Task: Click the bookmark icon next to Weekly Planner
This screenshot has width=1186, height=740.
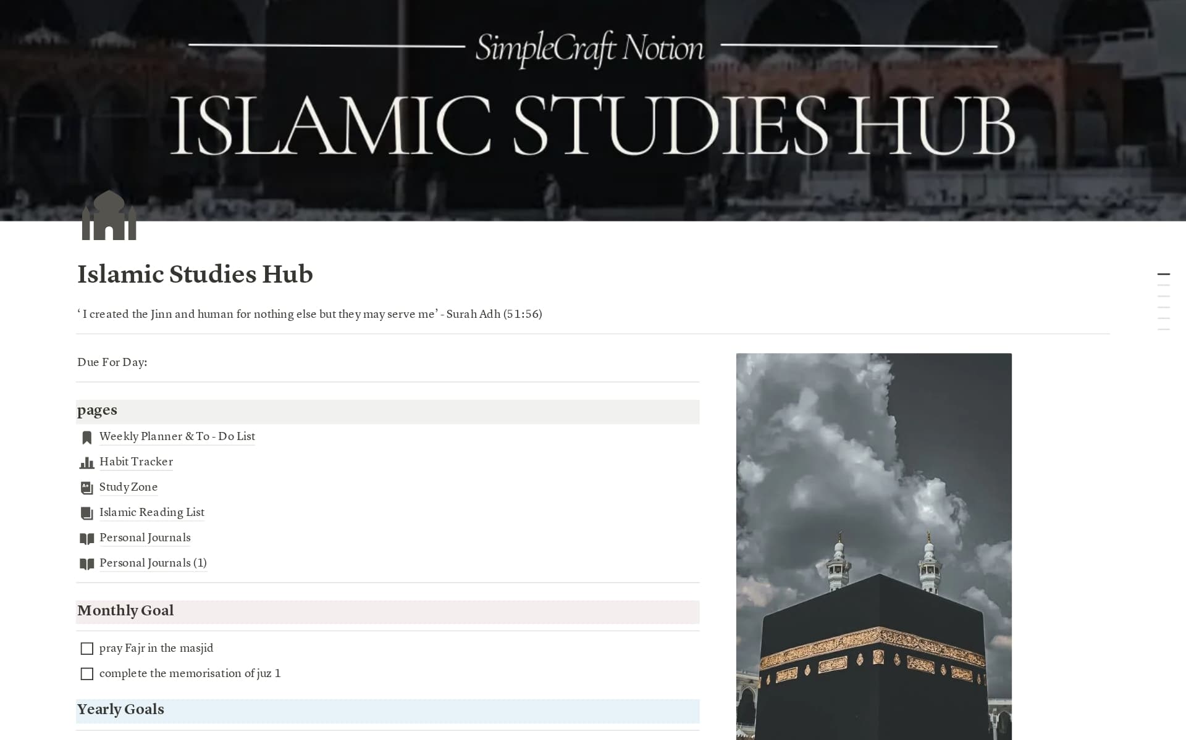Action: [x=86, y=437]
